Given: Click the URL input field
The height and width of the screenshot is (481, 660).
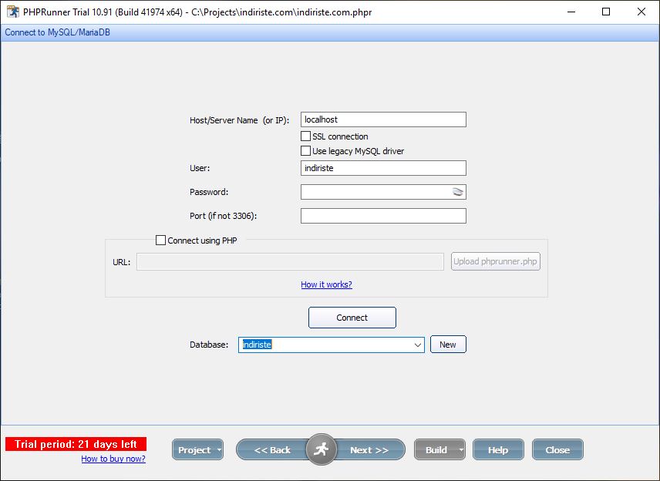Looking at the screenshot, I should [290, 262].
